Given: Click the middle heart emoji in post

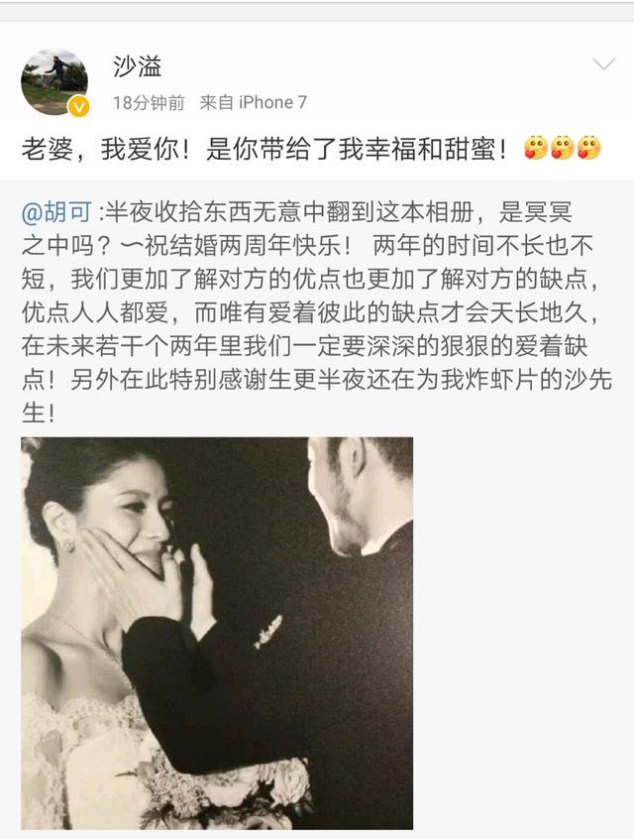Looking at the screenshot, I should (x=563, y=148).
